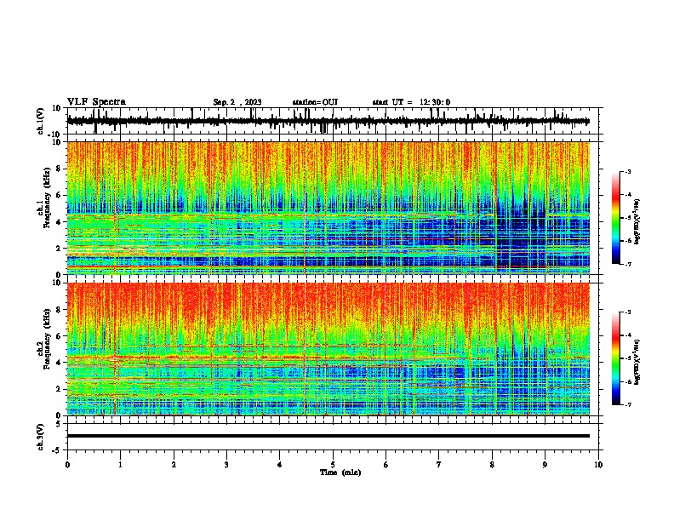Click the "-7" label on ch.1 colorbar
The image size is (674, 521).
627,264
